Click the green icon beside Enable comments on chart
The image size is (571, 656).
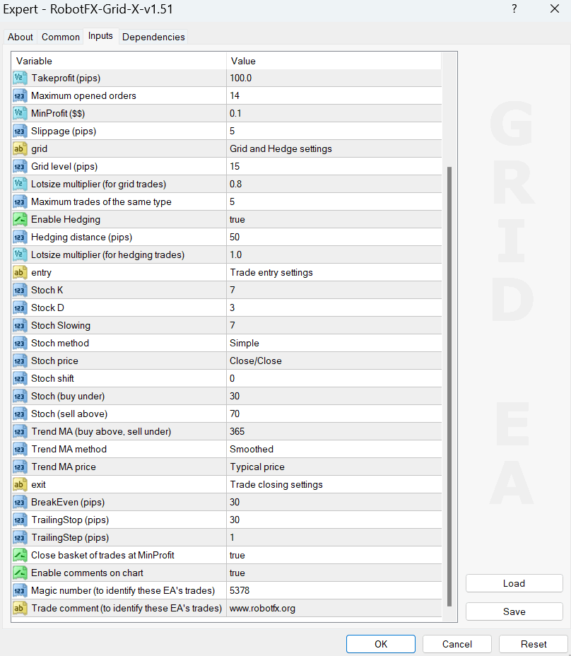(20, 573)
